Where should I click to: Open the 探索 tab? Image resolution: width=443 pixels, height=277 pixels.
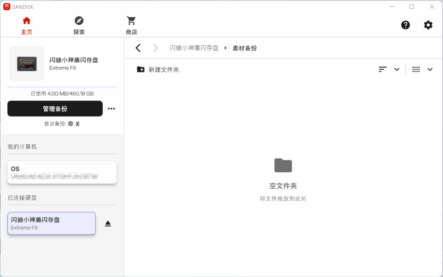click(79, 25)
